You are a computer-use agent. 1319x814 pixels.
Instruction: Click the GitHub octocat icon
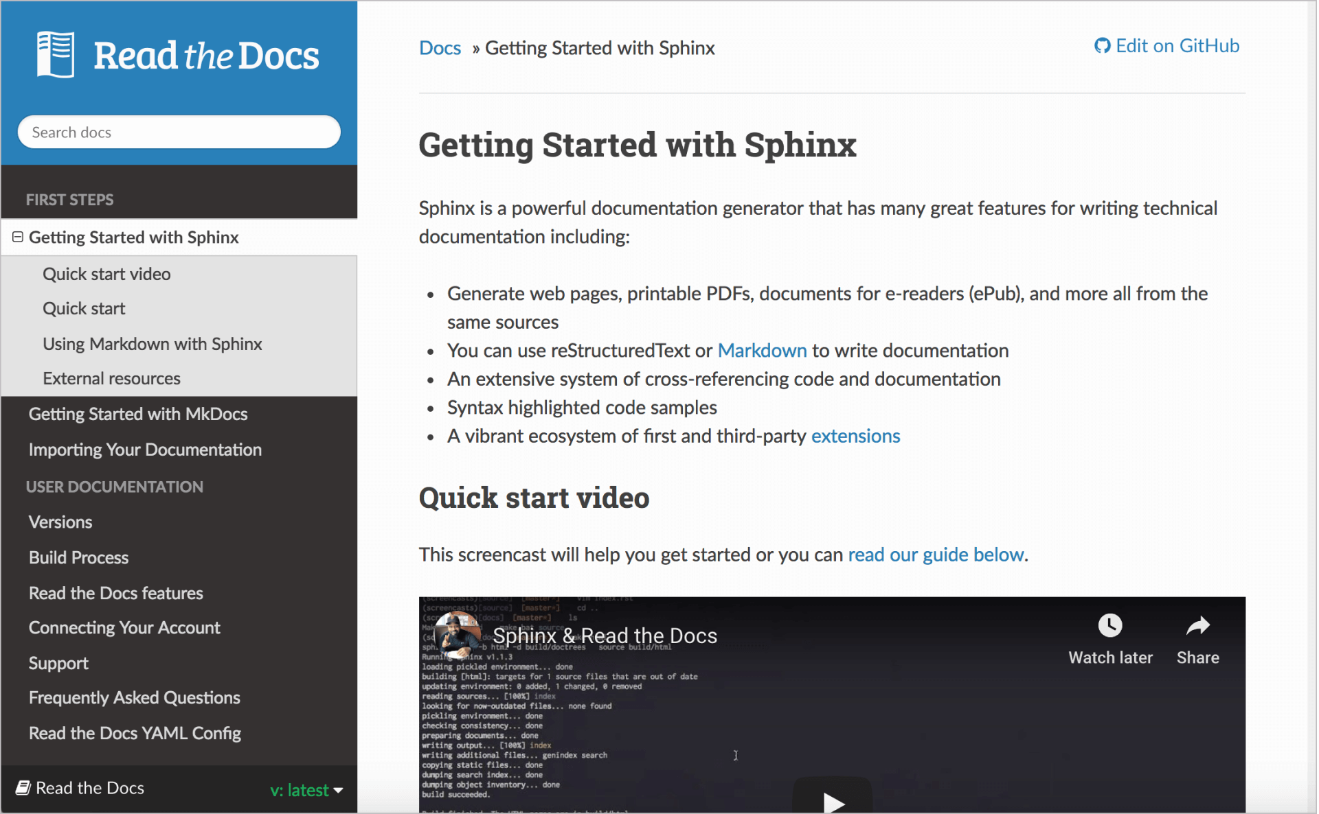coord(1102,46)
